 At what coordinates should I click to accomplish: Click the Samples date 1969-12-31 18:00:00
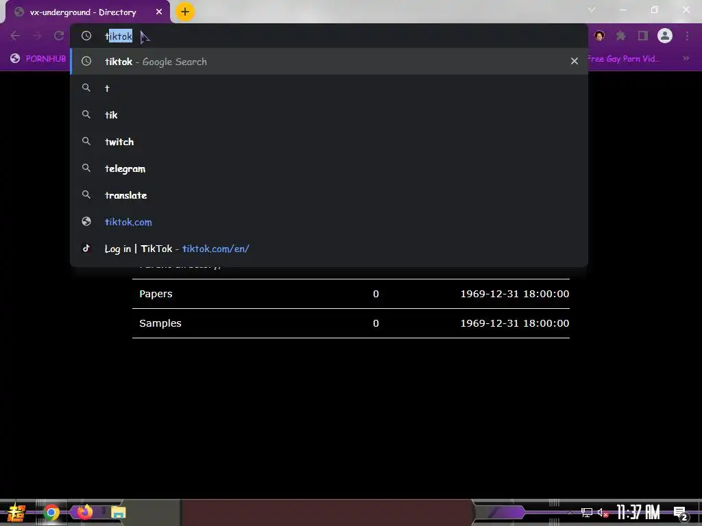click(x=515, y=323)
